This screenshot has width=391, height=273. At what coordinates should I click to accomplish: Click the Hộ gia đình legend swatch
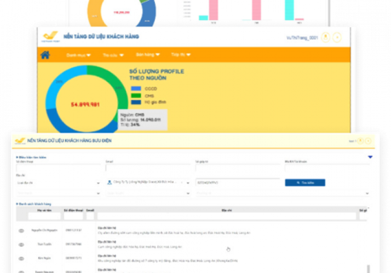(x=136, y=102)
